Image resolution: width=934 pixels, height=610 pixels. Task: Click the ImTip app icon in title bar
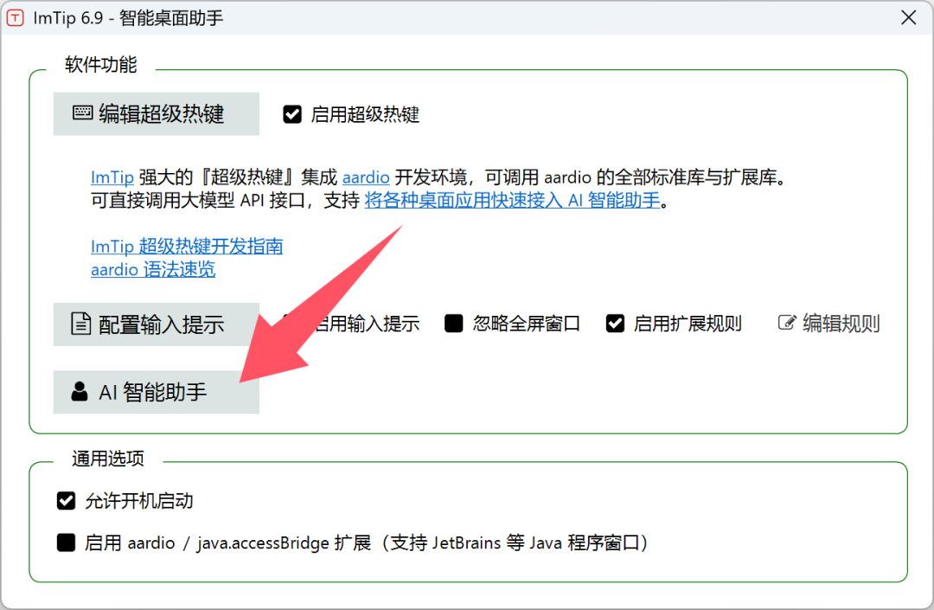pos(15,18)
